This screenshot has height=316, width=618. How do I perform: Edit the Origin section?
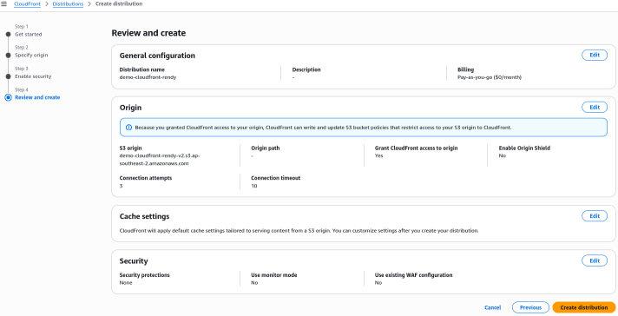coord(595,107)
